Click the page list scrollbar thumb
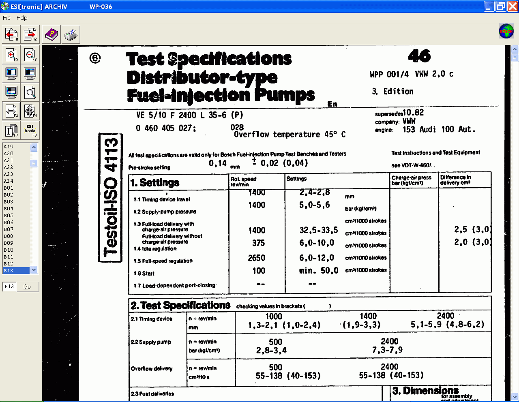Viewport: 519px width, 402px height. [x=34, y=163]
